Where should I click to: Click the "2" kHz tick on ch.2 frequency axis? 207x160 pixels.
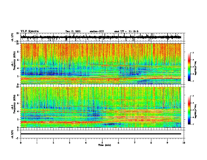[x=18, y=119]
